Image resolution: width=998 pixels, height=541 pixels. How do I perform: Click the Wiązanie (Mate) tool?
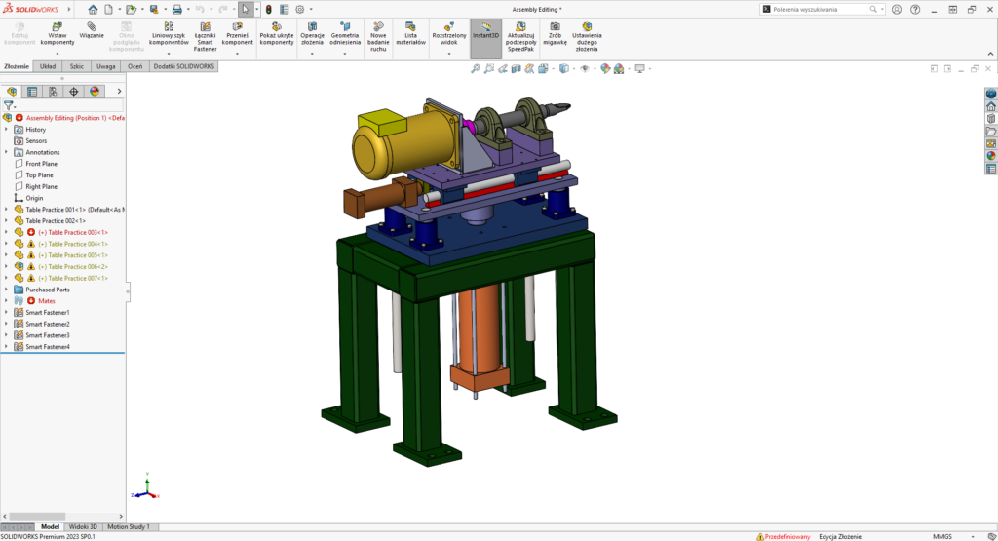click(x=92, y=32)
